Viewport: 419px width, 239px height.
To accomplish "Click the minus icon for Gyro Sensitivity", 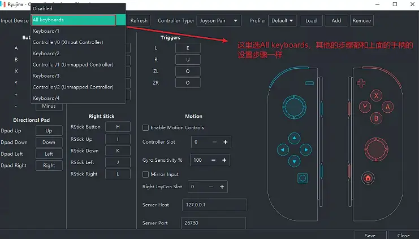I will point(215,160).
